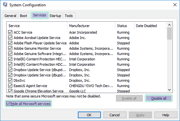Switch to the General tab
The width and height of the screenshot is (180, 121).
[10, 16]
